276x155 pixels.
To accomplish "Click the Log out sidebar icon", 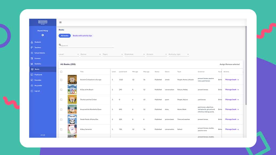I will [32, 91].
